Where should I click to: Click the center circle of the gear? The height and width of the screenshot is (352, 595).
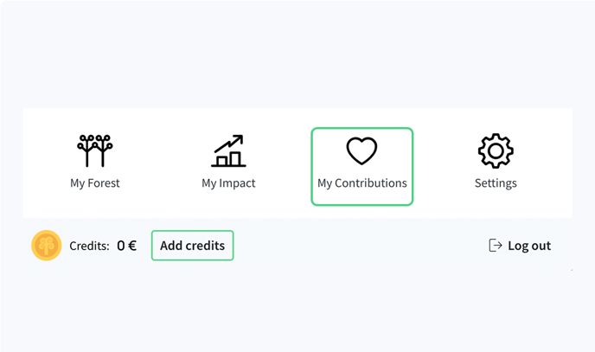coord(496,151)
